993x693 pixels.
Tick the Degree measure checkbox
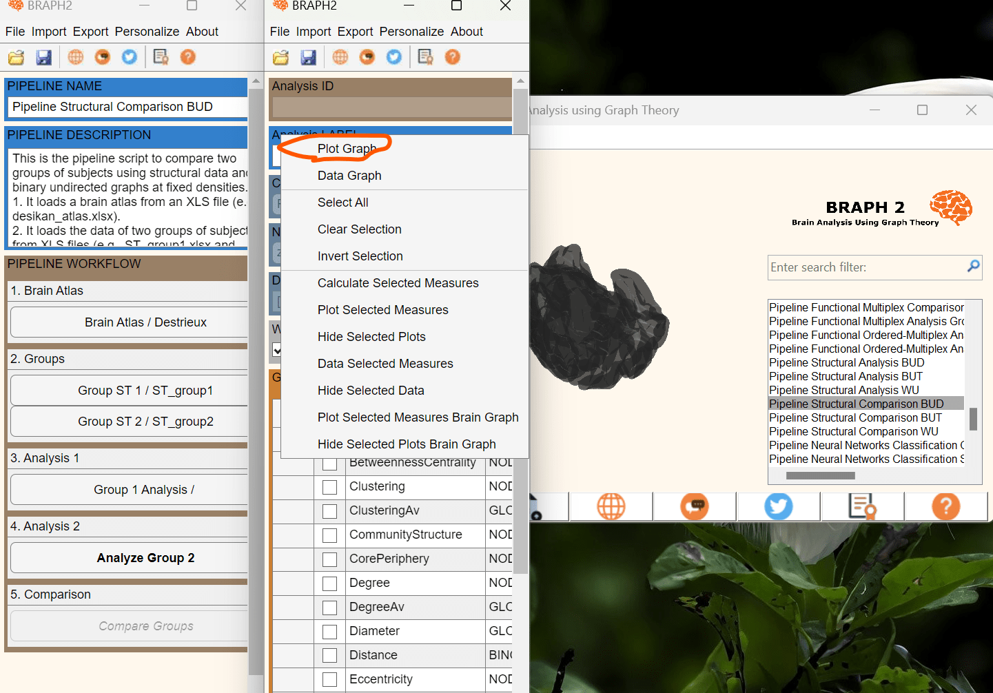[330, 583]
